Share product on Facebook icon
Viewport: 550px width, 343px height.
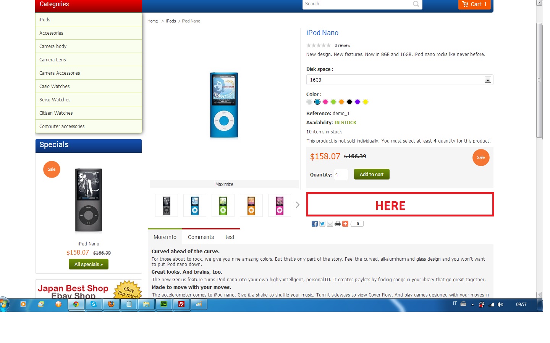tap(315, 224)
